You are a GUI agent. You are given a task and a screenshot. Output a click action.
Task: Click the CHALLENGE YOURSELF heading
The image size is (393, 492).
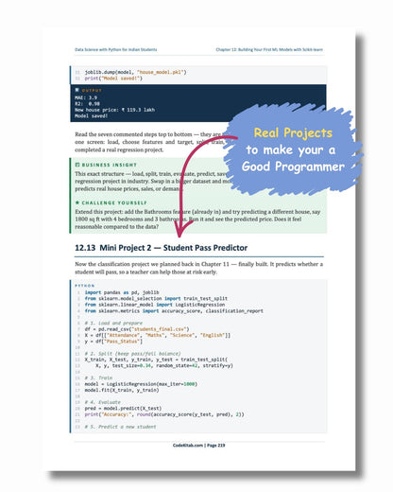point(114,202)
